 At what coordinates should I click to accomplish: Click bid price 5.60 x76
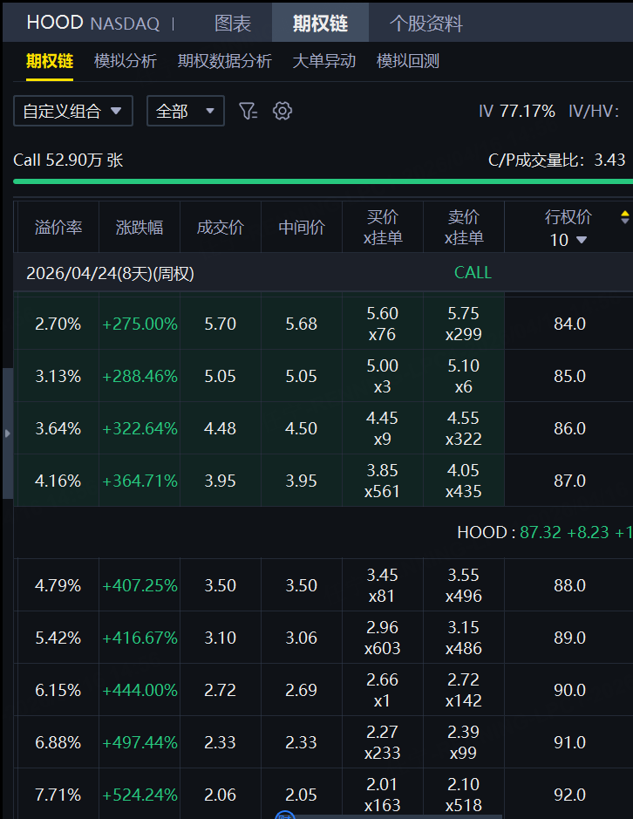382,324
